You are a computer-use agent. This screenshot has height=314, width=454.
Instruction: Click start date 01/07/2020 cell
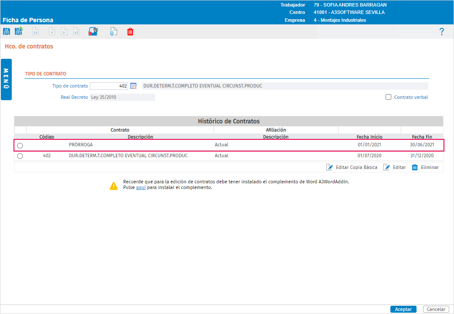369,156
